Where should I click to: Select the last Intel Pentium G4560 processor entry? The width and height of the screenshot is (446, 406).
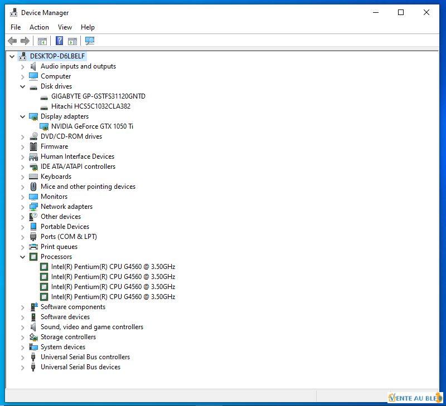113,297
